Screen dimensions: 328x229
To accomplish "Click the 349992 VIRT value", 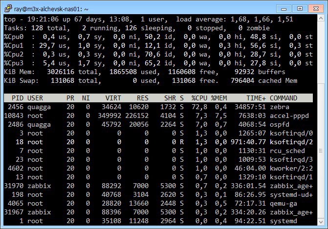I will (x=109, y=115).
